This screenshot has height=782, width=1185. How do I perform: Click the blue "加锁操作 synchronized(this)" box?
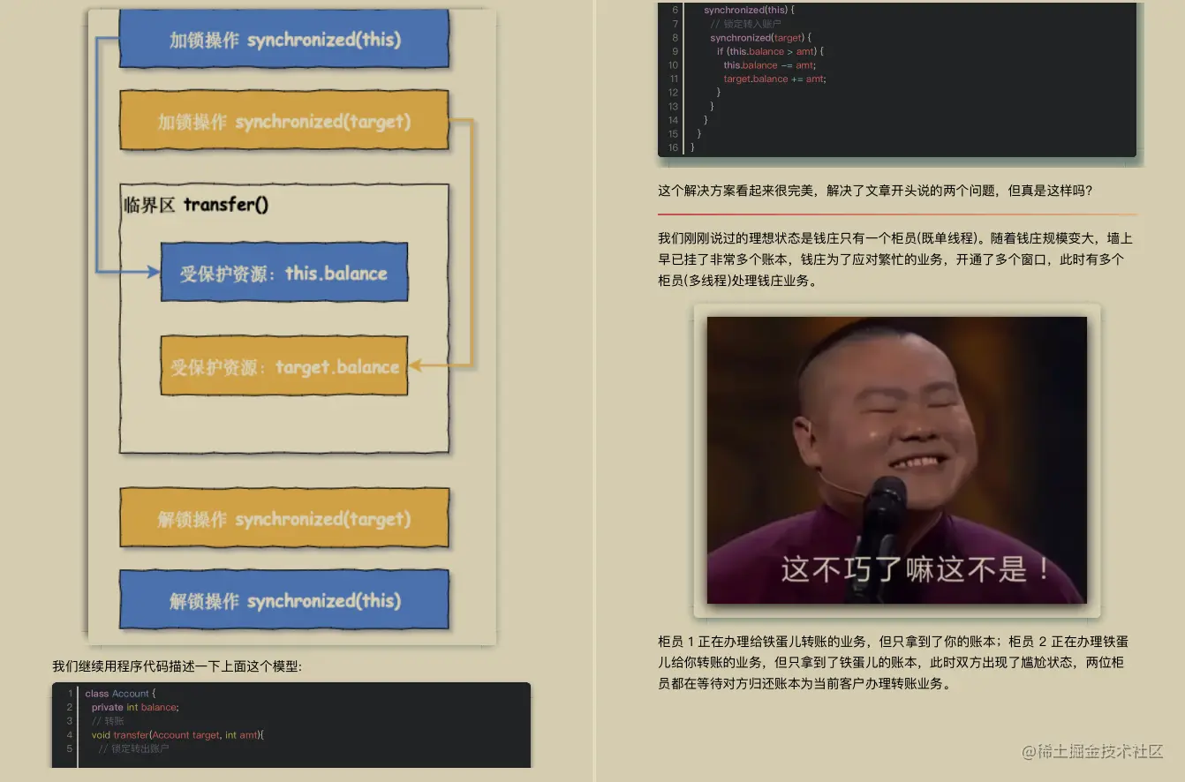pos(284,39)
